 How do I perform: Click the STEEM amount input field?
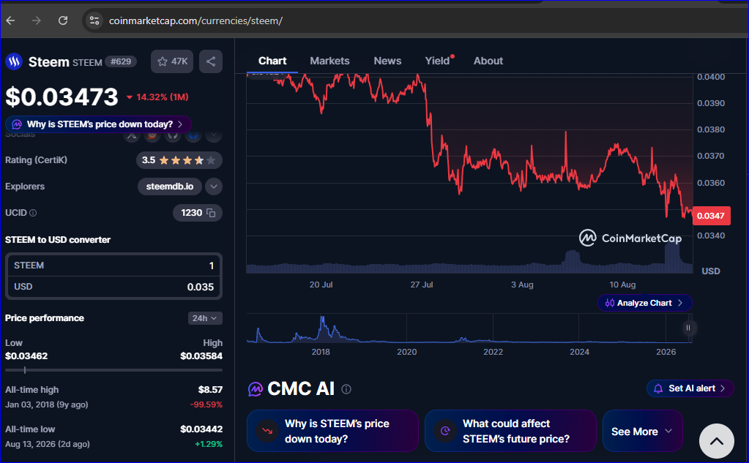(x=113, y=266)
